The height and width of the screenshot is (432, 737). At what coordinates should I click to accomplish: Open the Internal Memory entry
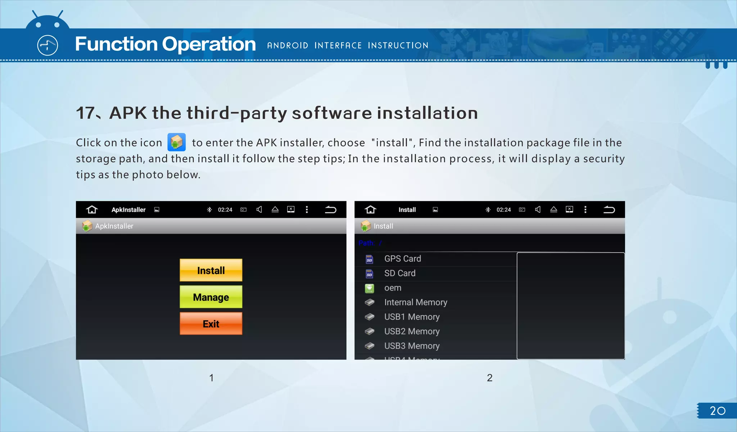pos(436,302)
